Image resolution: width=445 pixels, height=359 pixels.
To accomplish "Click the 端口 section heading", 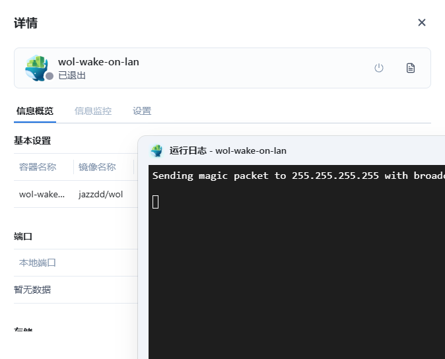I will (x=23, y=236).
